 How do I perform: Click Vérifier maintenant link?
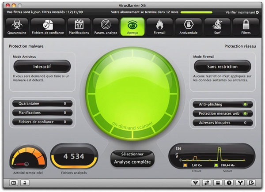(x=242, y=12)
